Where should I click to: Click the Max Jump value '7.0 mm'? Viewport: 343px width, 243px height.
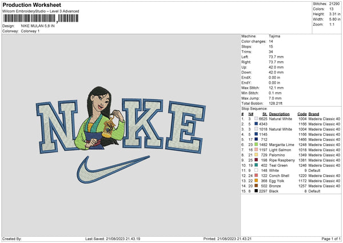point(275,98)
